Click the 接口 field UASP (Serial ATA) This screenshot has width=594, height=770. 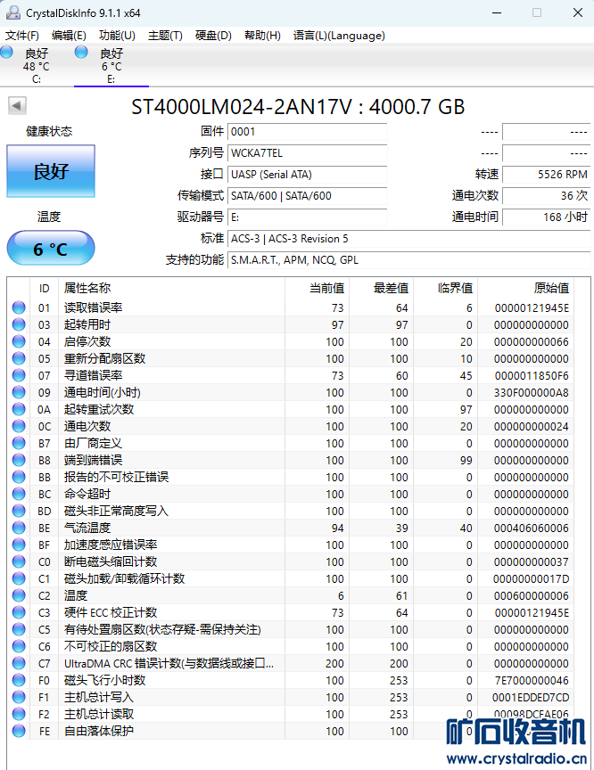(308, 175)
